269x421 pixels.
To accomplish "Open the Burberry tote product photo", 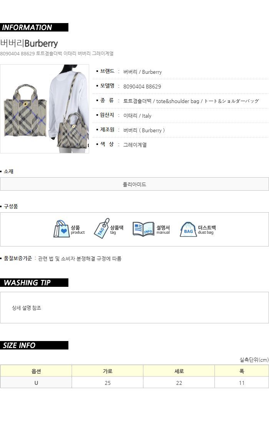I will tap(45, 109).
